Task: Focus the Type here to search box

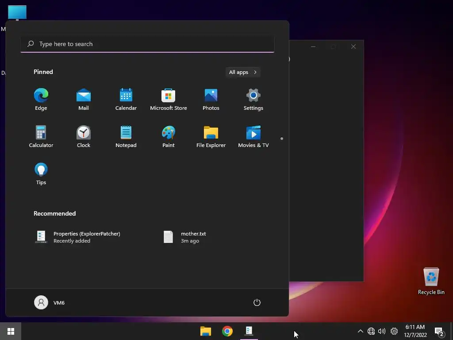Action: (147, 44)
